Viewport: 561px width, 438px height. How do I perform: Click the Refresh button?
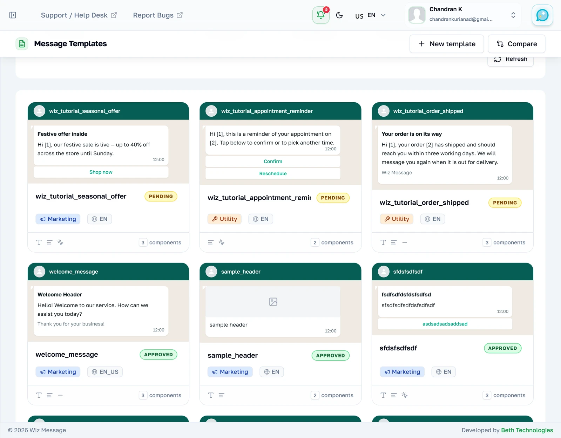[x=511, y=60]
